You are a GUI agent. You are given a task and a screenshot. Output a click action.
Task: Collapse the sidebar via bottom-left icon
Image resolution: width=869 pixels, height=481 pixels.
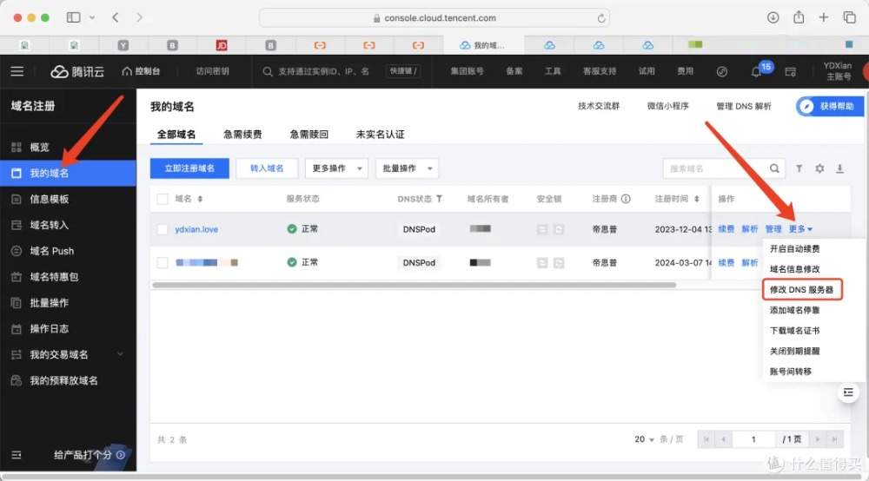pos(17,455)
